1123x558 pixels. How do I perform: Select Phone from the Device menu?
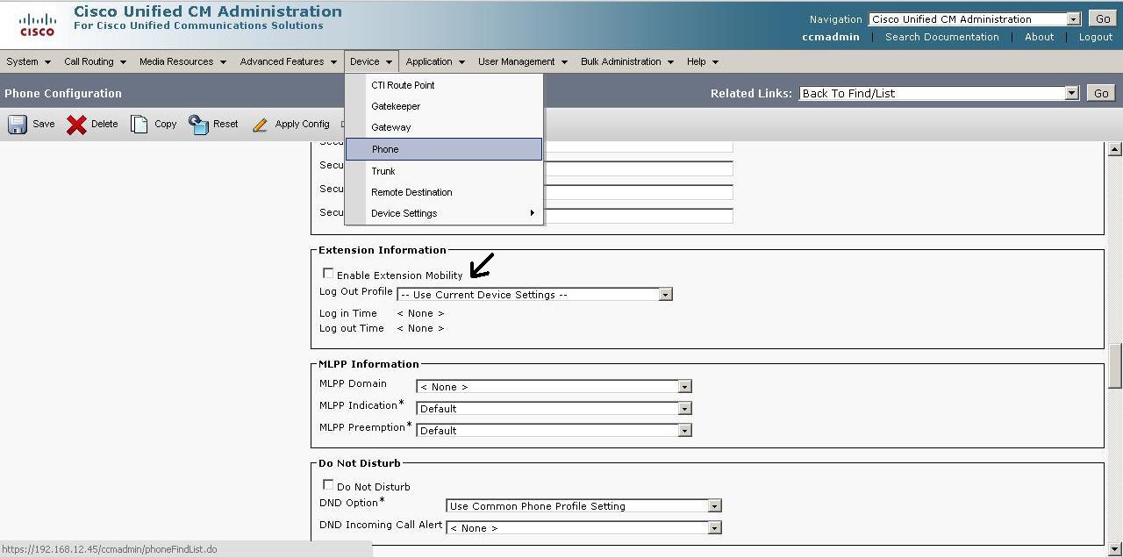click(384, 149)
